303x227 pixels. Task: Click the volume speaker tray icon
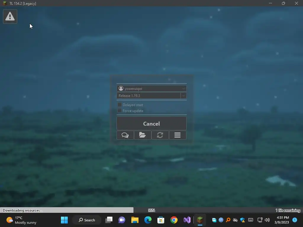(x=267, y=220)
